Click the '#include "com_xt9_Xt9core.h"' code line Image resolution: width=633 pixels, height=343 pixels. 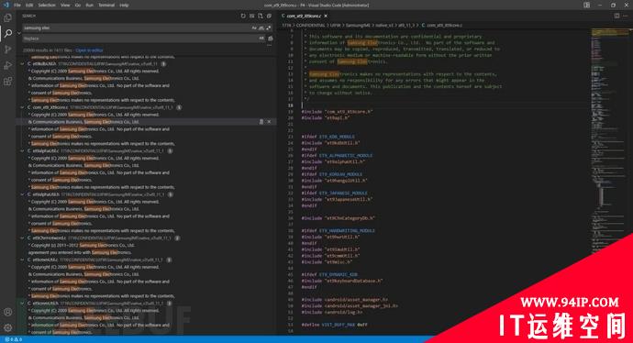[x=337, y=111]
